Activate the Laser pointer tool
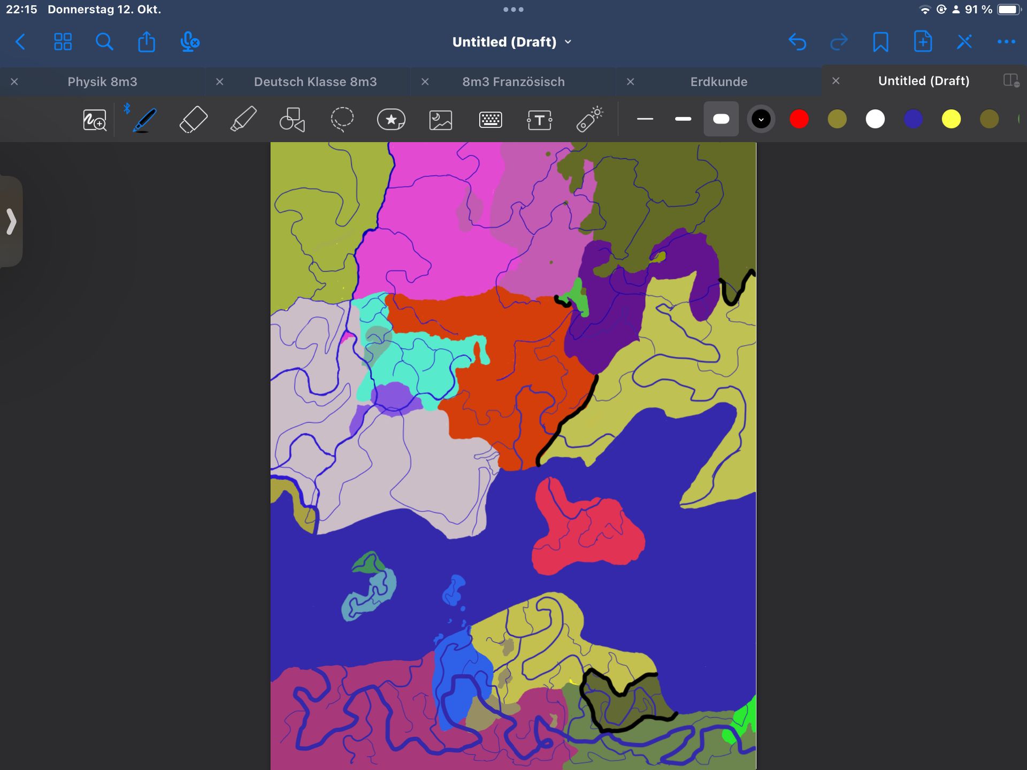This screenshot has height=770, width=1027. [589, 119]
